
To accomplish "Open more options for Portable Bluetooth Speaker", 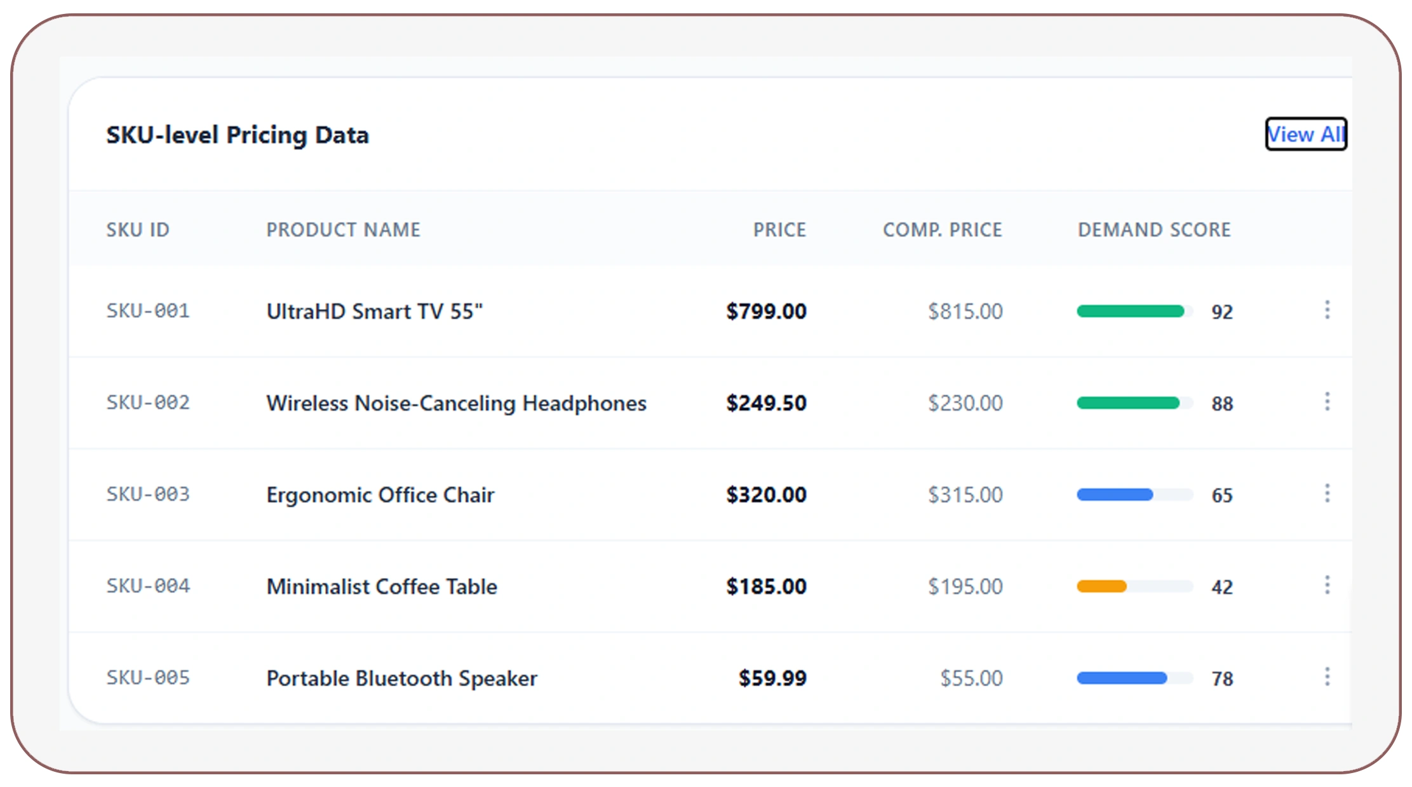I will click(1327, 677).
